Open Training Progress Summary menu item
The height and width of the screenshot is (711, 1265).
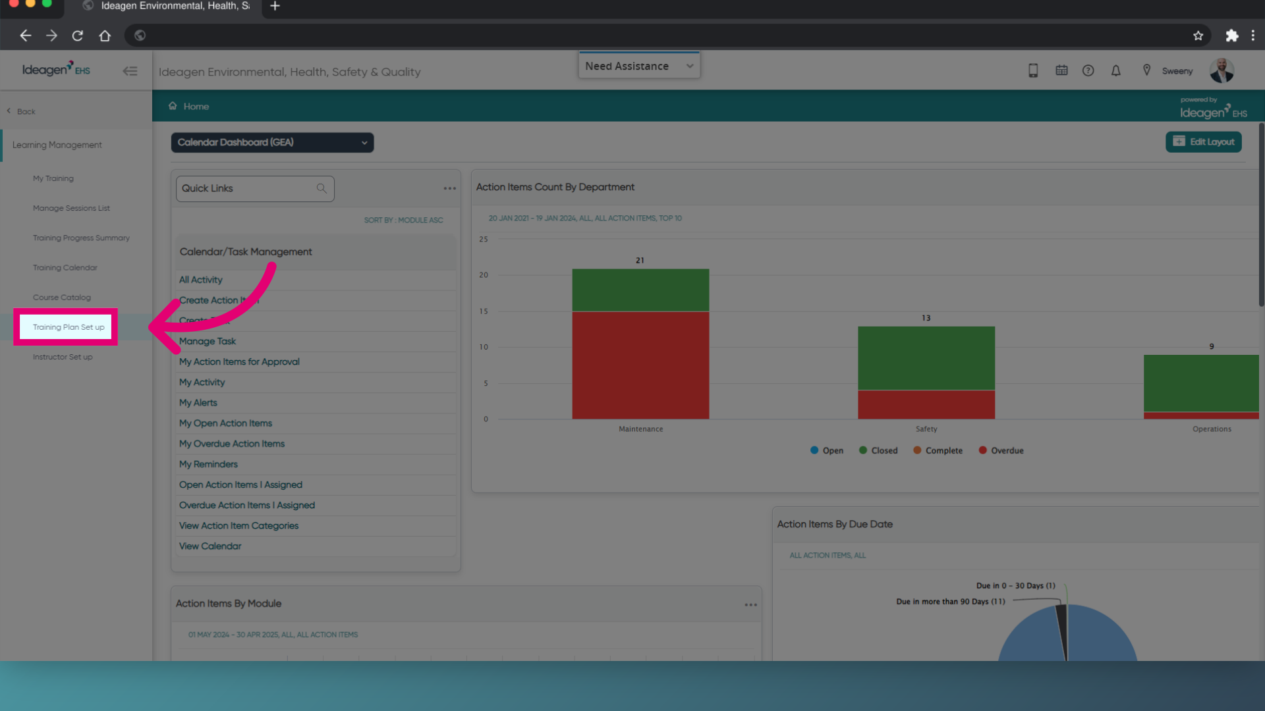81,238
